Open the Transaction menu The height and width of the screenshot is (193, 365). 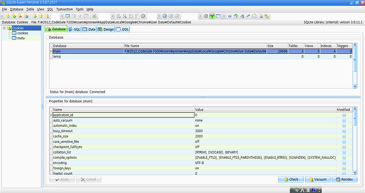coord(64,9)
